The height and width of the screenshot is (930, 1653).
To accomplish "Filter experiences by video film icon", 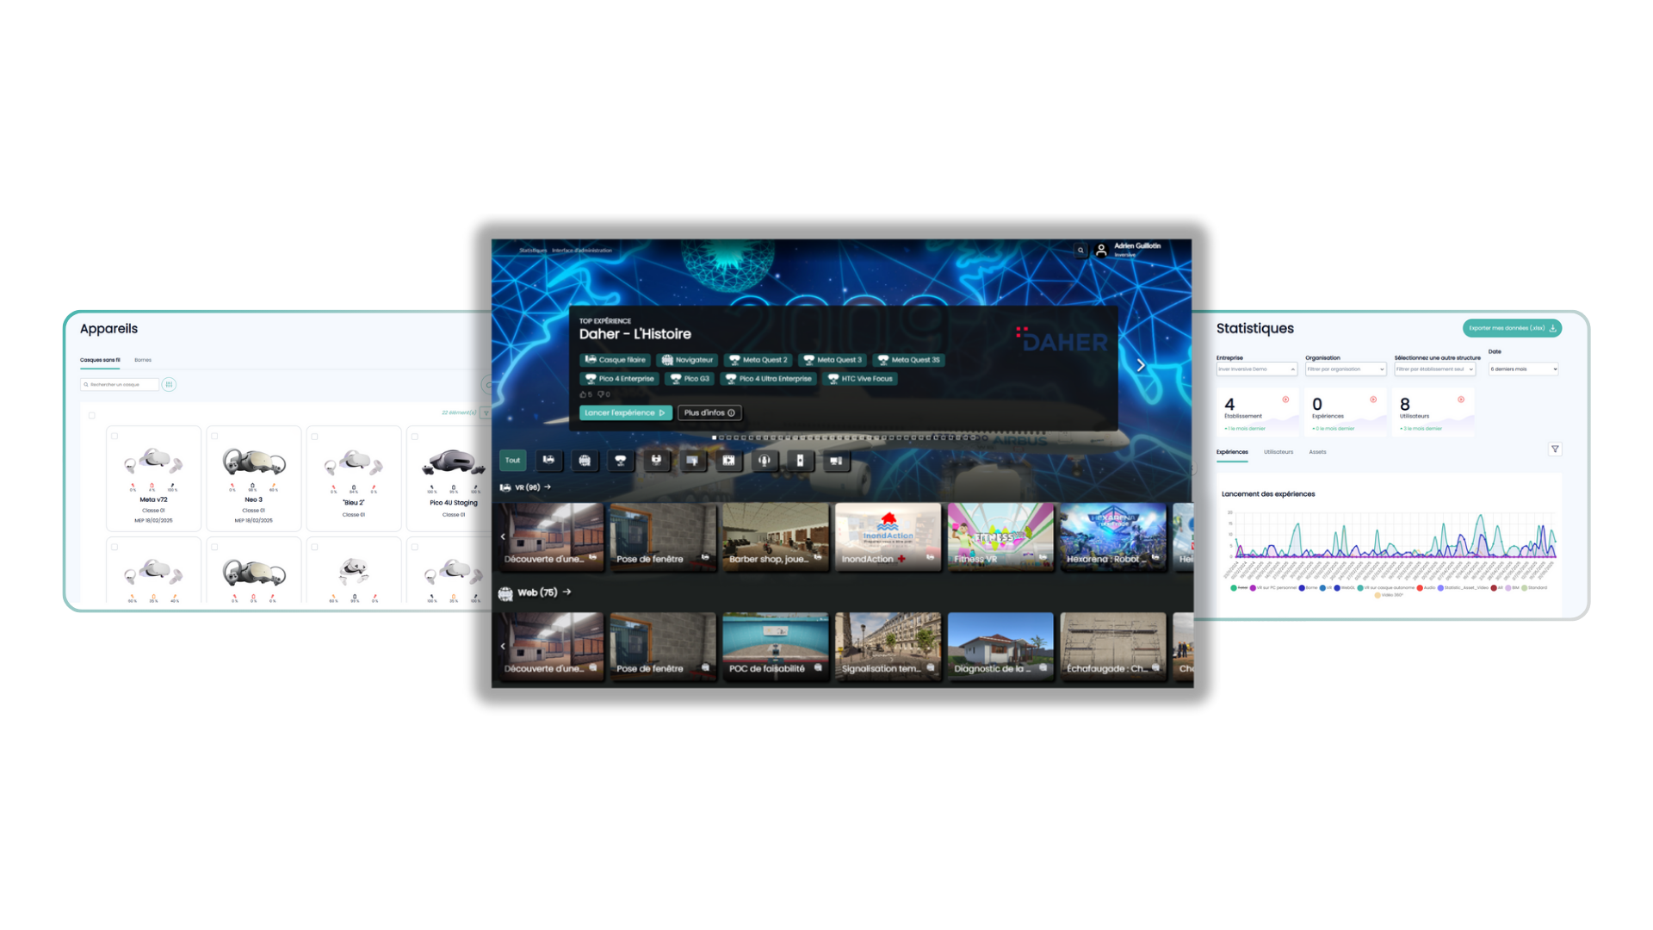I will tap(728, 461).
